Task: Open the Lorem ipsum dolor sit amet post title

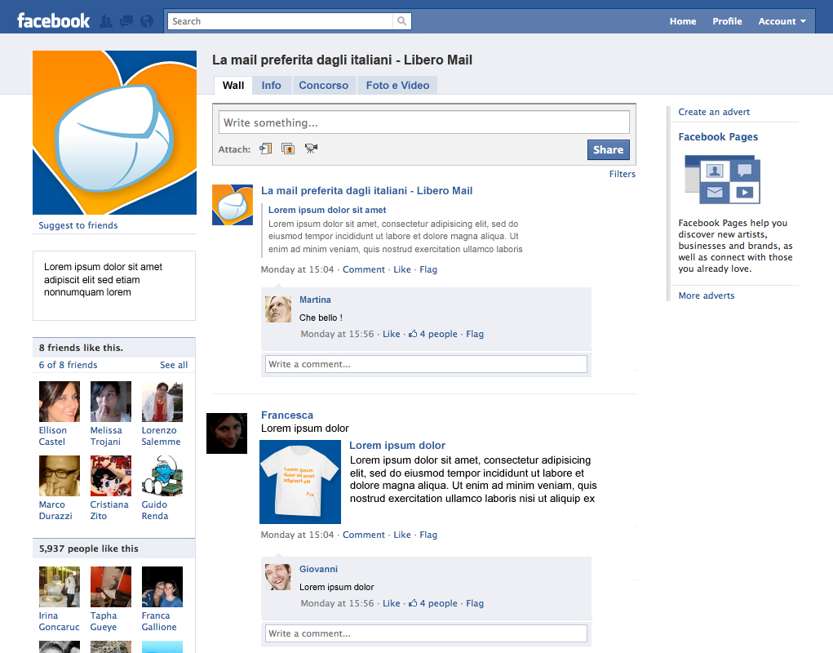Action: 327,210
